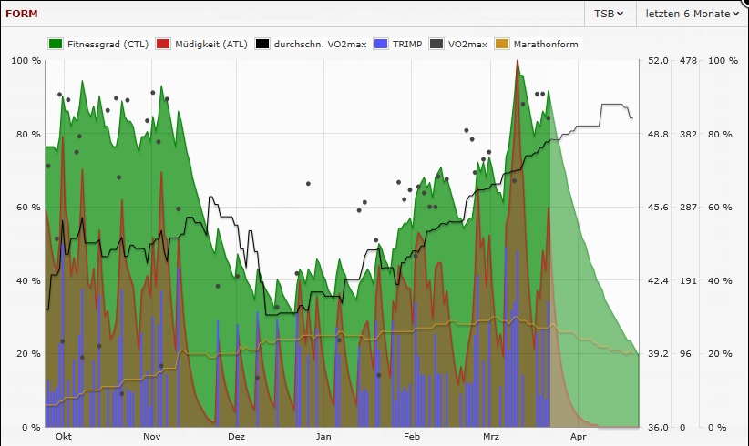Toggle the Müdigkeit (ATL) series label
This screenshot has width=749, height=446.
[x=209, y=44]
